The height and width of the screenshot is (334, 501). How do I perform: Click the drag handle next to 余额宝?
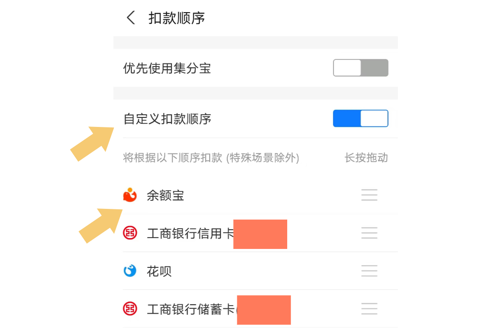pos(369,195)
